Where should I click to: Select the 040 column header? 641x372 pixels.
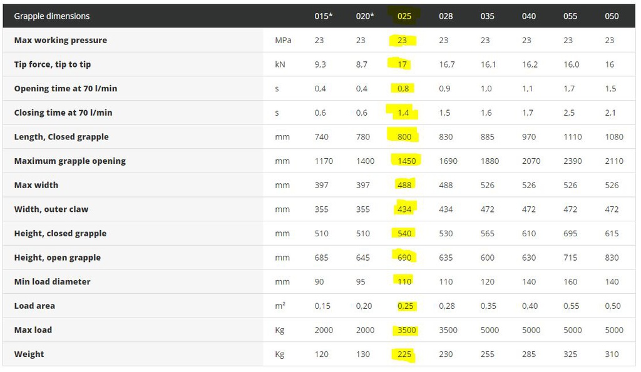[529, 16]
